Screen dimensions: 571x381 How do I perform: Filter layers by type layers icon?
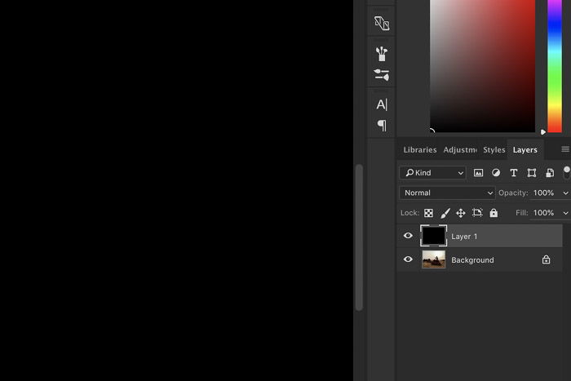pyautogui.click(x=513, y=173)
